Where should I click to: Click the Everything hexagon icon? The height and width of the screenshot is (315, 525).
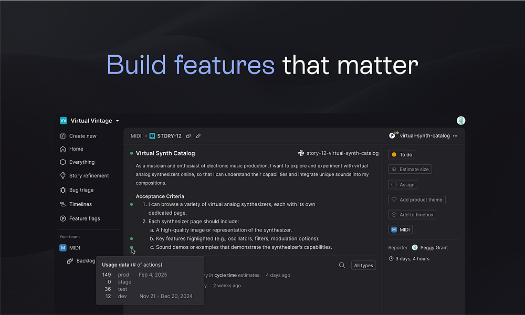click(62, 162)
